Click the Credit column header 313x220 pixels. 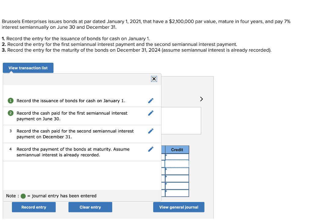177,150
